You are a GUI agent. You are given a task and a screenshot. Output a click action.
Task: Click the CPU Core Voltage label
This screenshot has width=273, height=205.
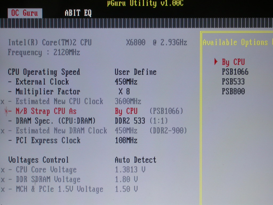(46, 169)
